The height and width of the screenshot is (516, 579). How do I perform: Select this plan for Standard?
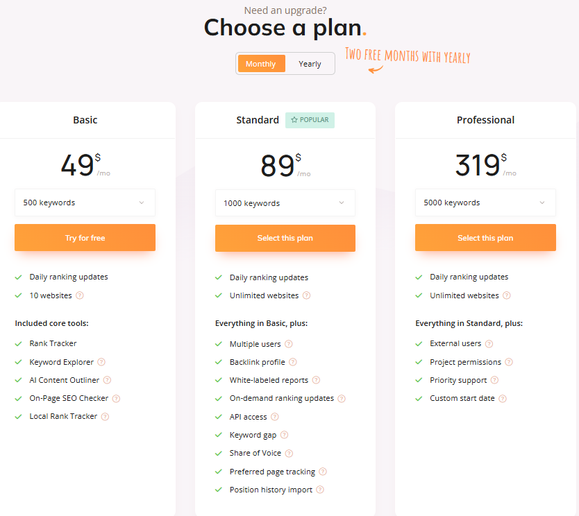(x=285, y=237)
